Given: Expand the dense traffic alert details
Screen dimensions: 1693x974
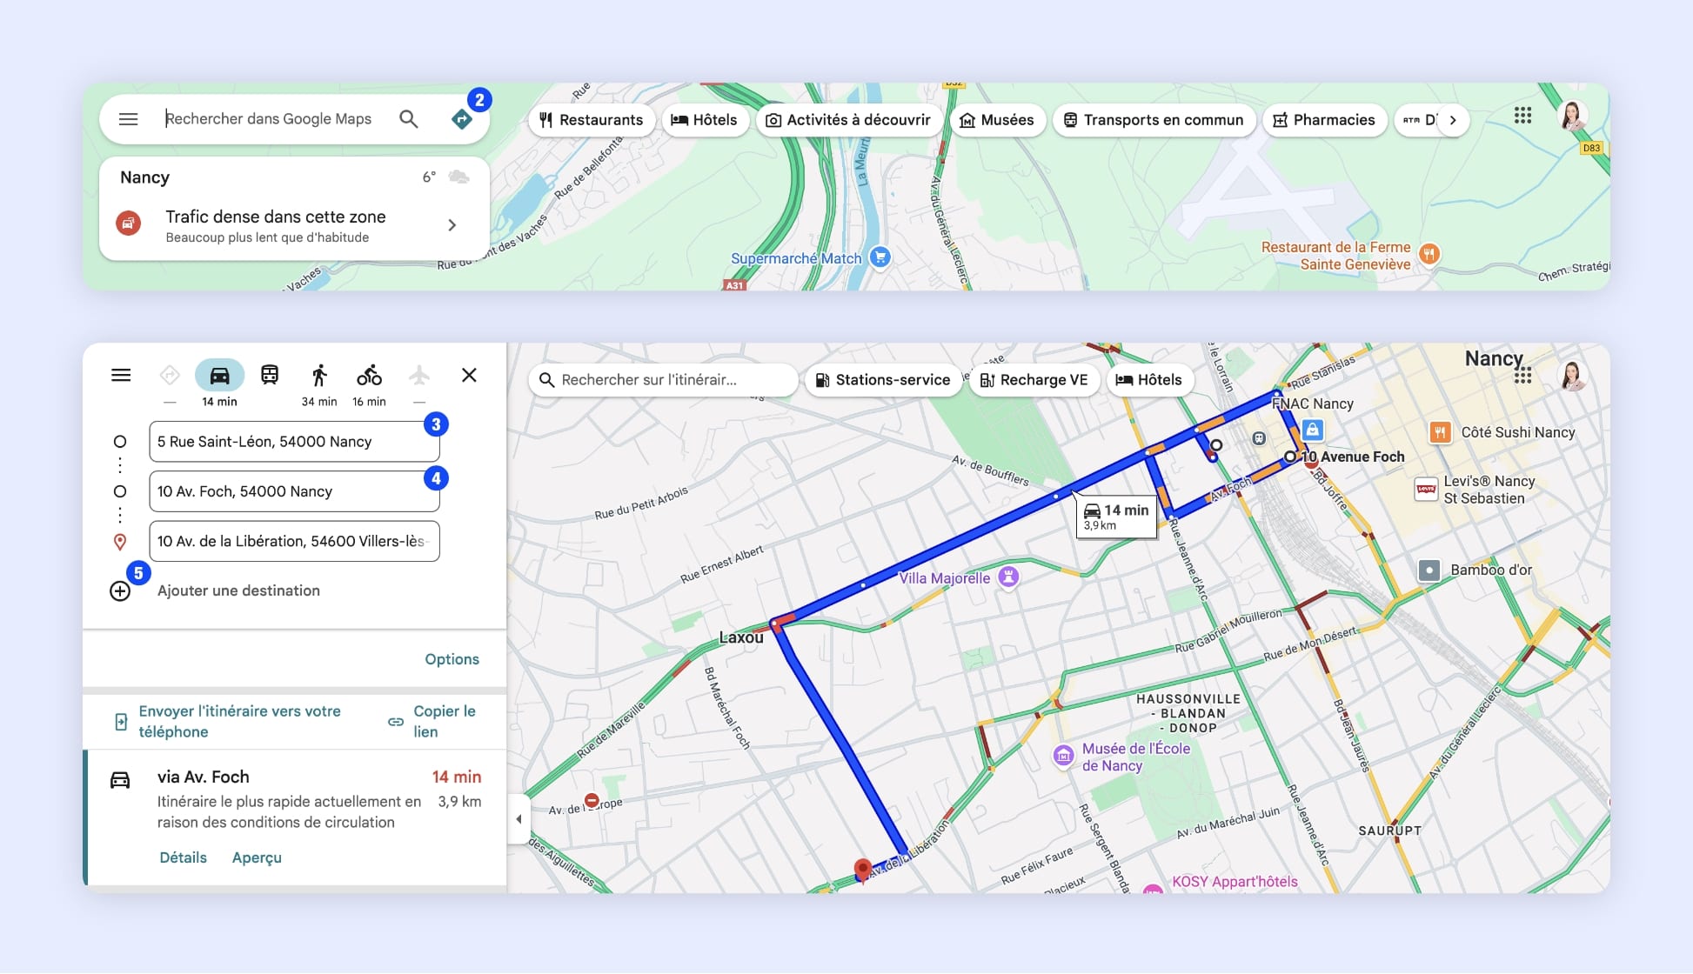Looking at the screenshot, I should [x=452, y=224].
